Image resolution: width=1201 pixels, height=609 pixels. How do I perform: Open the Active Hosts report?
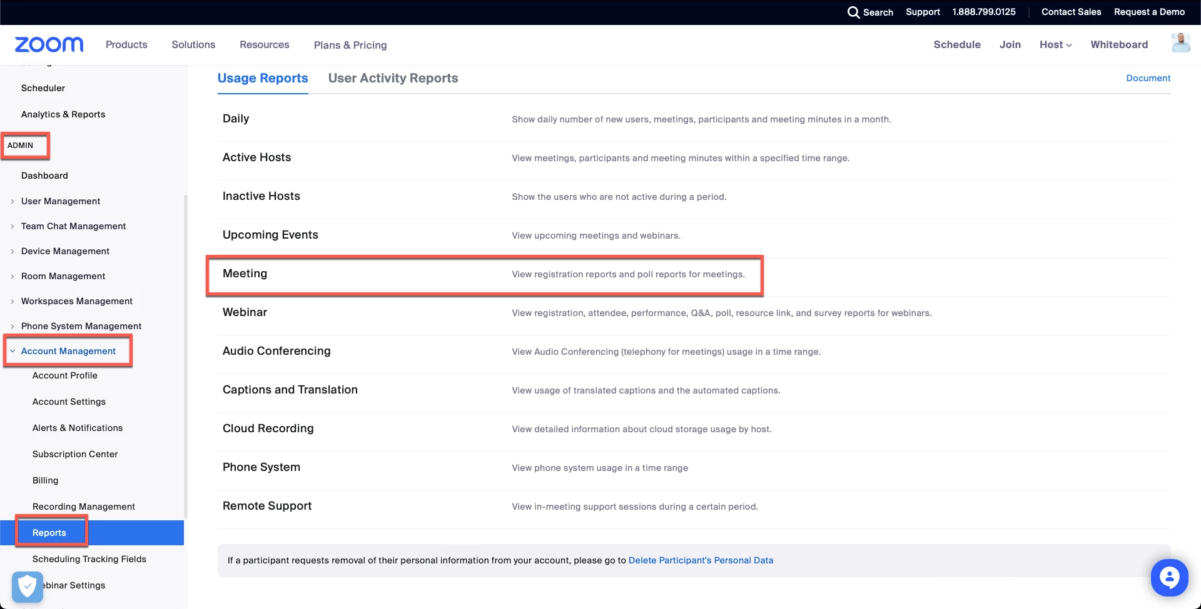pyautogui.click(x=256, y=157)
